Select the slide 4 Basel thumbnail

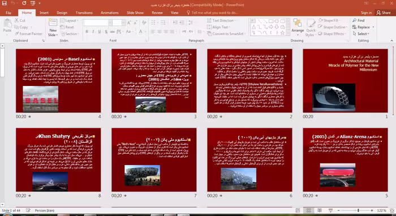pos(58,81)
